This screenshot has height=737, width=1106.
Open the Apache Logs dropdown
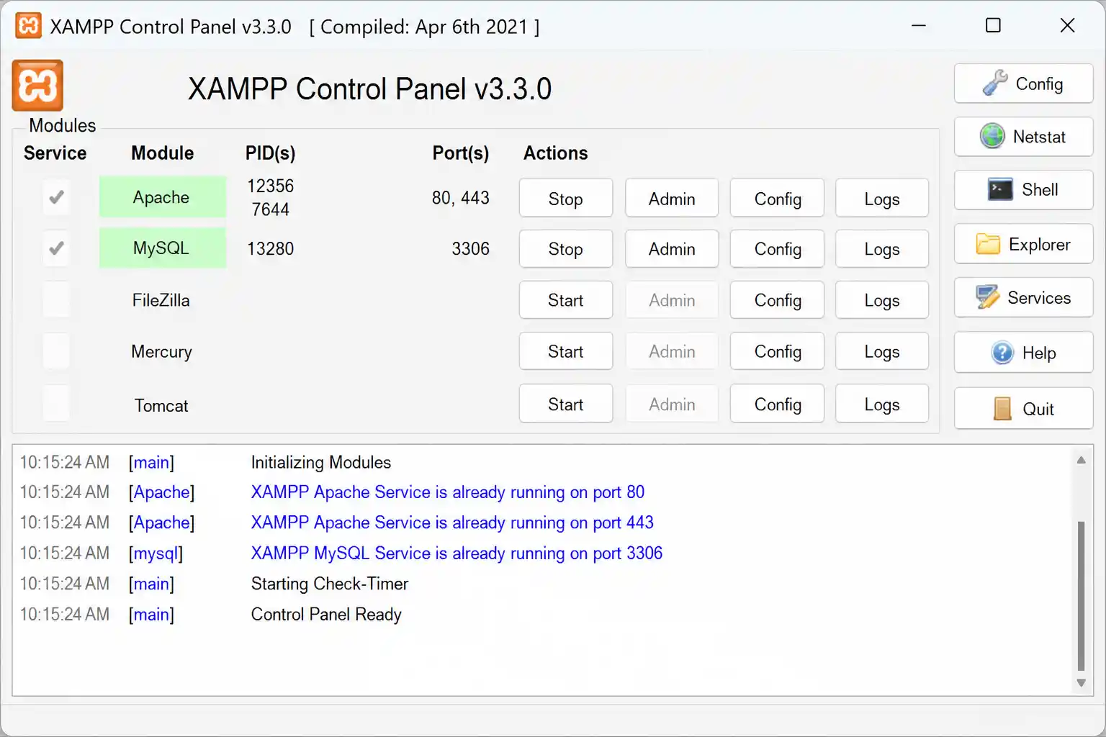[882, 198]
